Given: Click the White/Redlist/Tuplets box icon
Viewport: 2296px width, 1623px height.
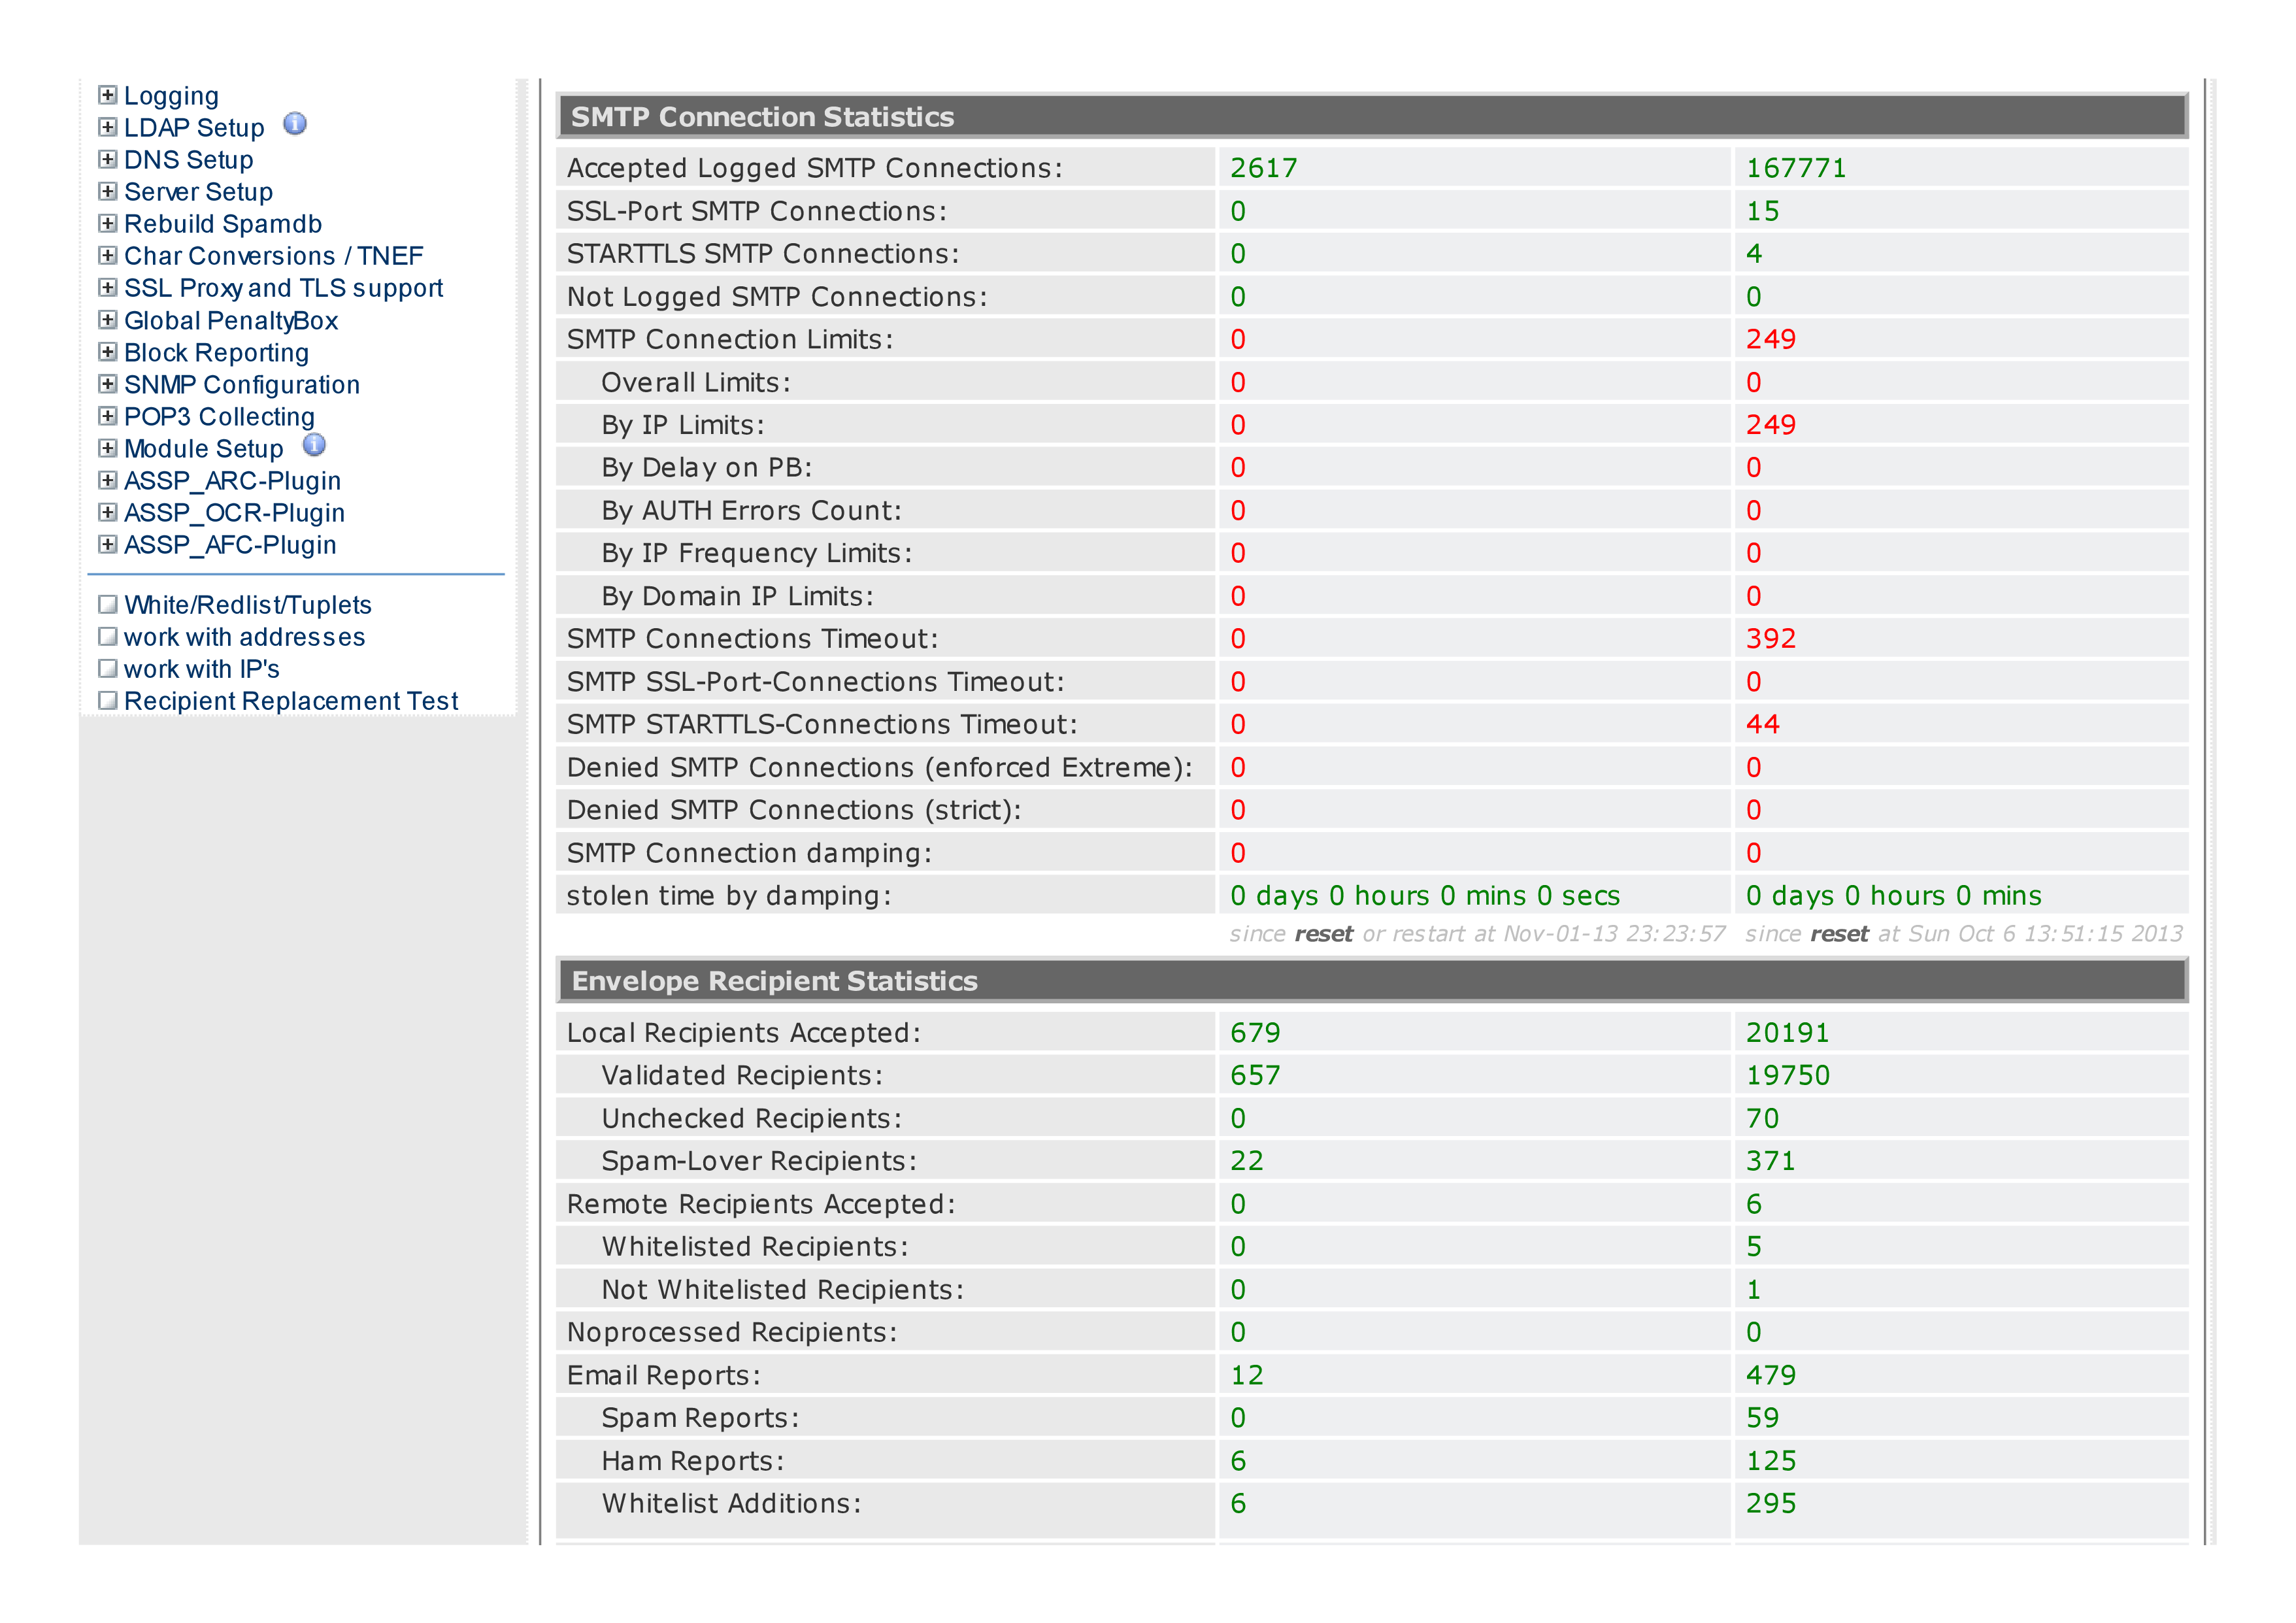Looking at the screenshot, I should point(108,604).
